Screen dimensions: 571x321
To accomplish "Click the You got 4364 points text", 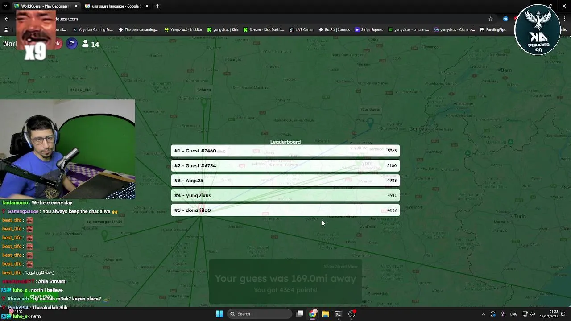I will click(x=285, y=290).
